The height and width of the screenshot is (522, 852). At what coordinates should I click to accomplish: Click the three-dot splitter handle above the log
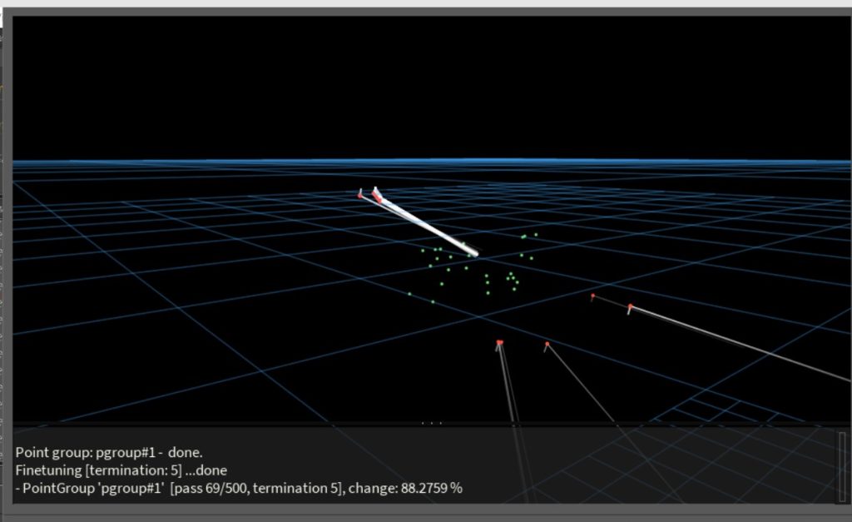point(432,423)
